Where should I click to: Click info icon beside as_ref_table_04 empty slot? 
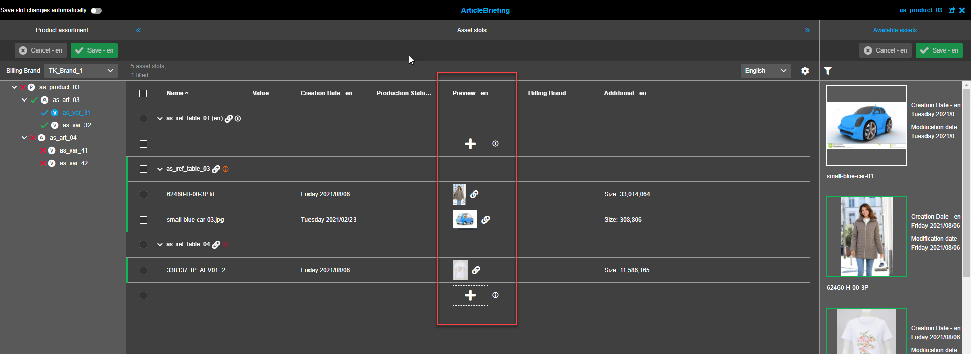495,295
